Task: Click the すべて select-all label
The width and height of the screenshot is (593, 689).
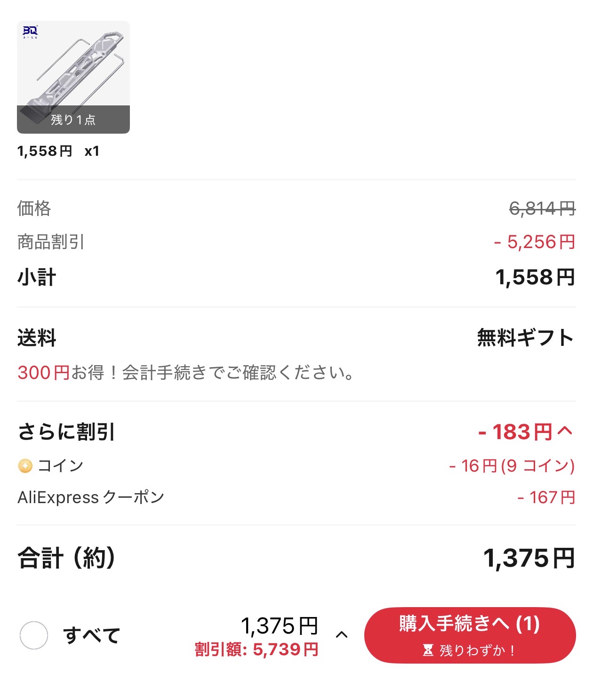Action: point(92,635)
